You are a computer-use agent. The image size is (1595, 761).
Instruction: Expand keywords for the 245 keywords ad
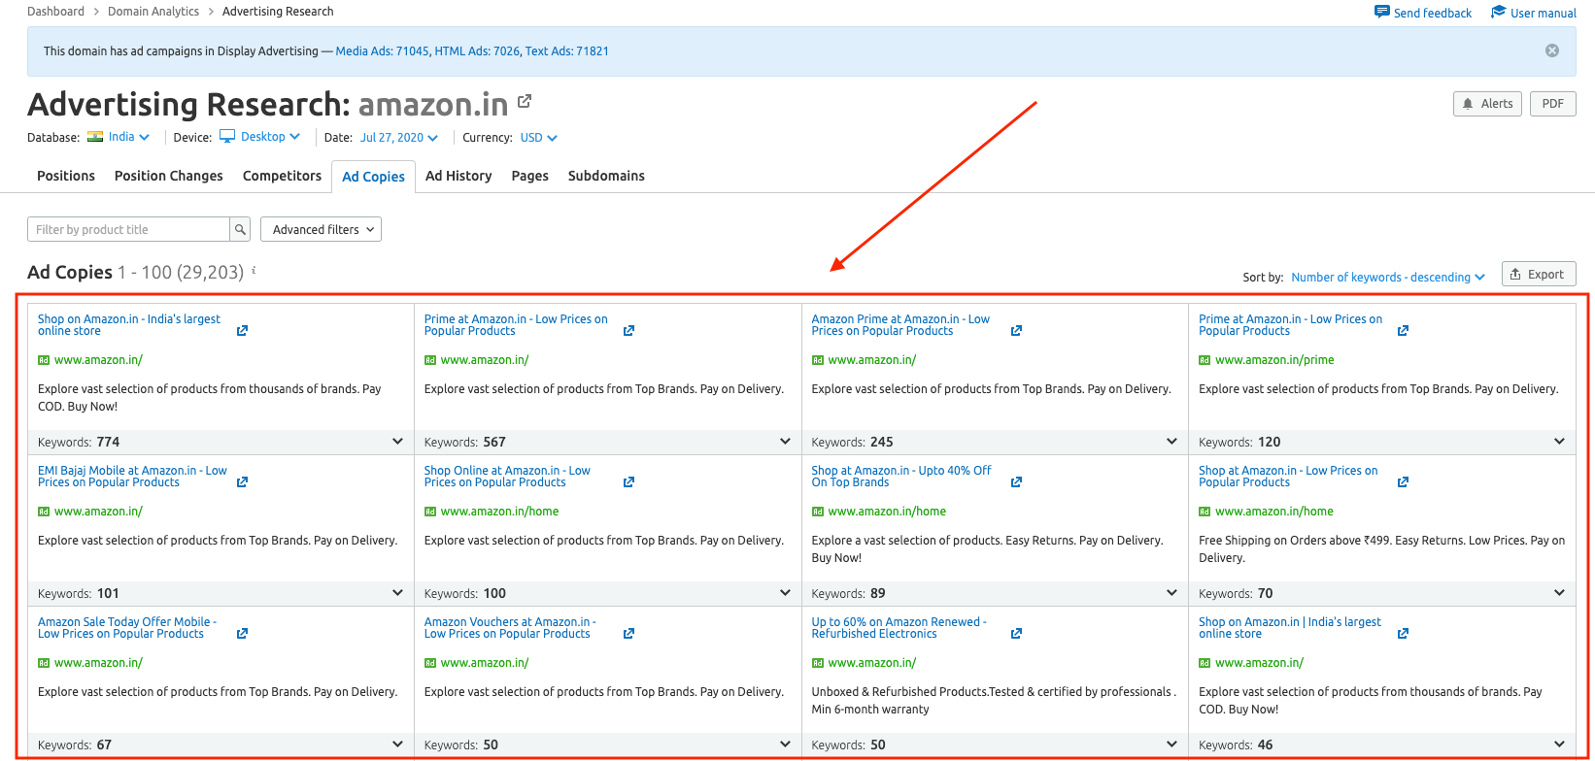[1171, 442]
